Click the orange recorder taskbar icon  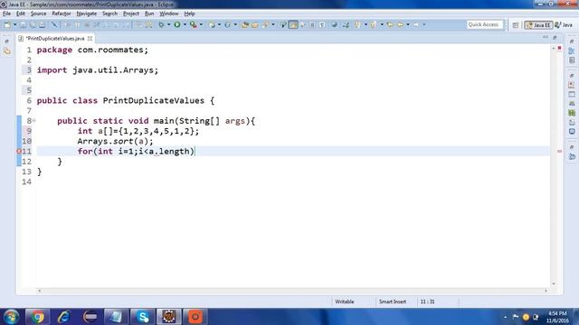(x=195, y=317)
